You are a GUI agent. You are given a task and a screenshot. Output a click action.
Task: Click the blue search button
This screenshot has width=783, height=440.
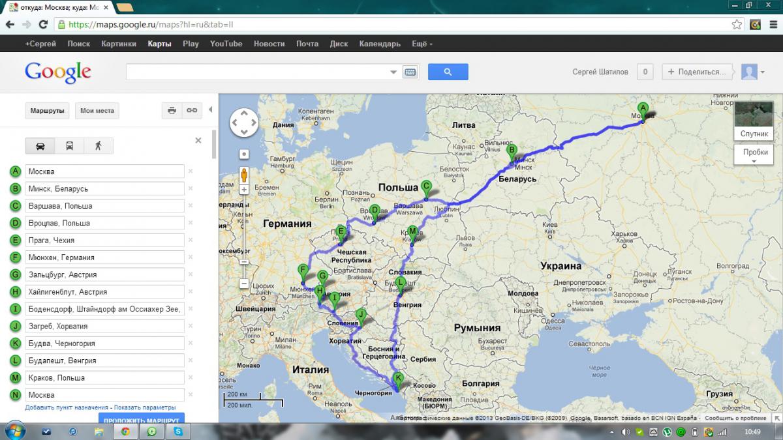(448, 72)
